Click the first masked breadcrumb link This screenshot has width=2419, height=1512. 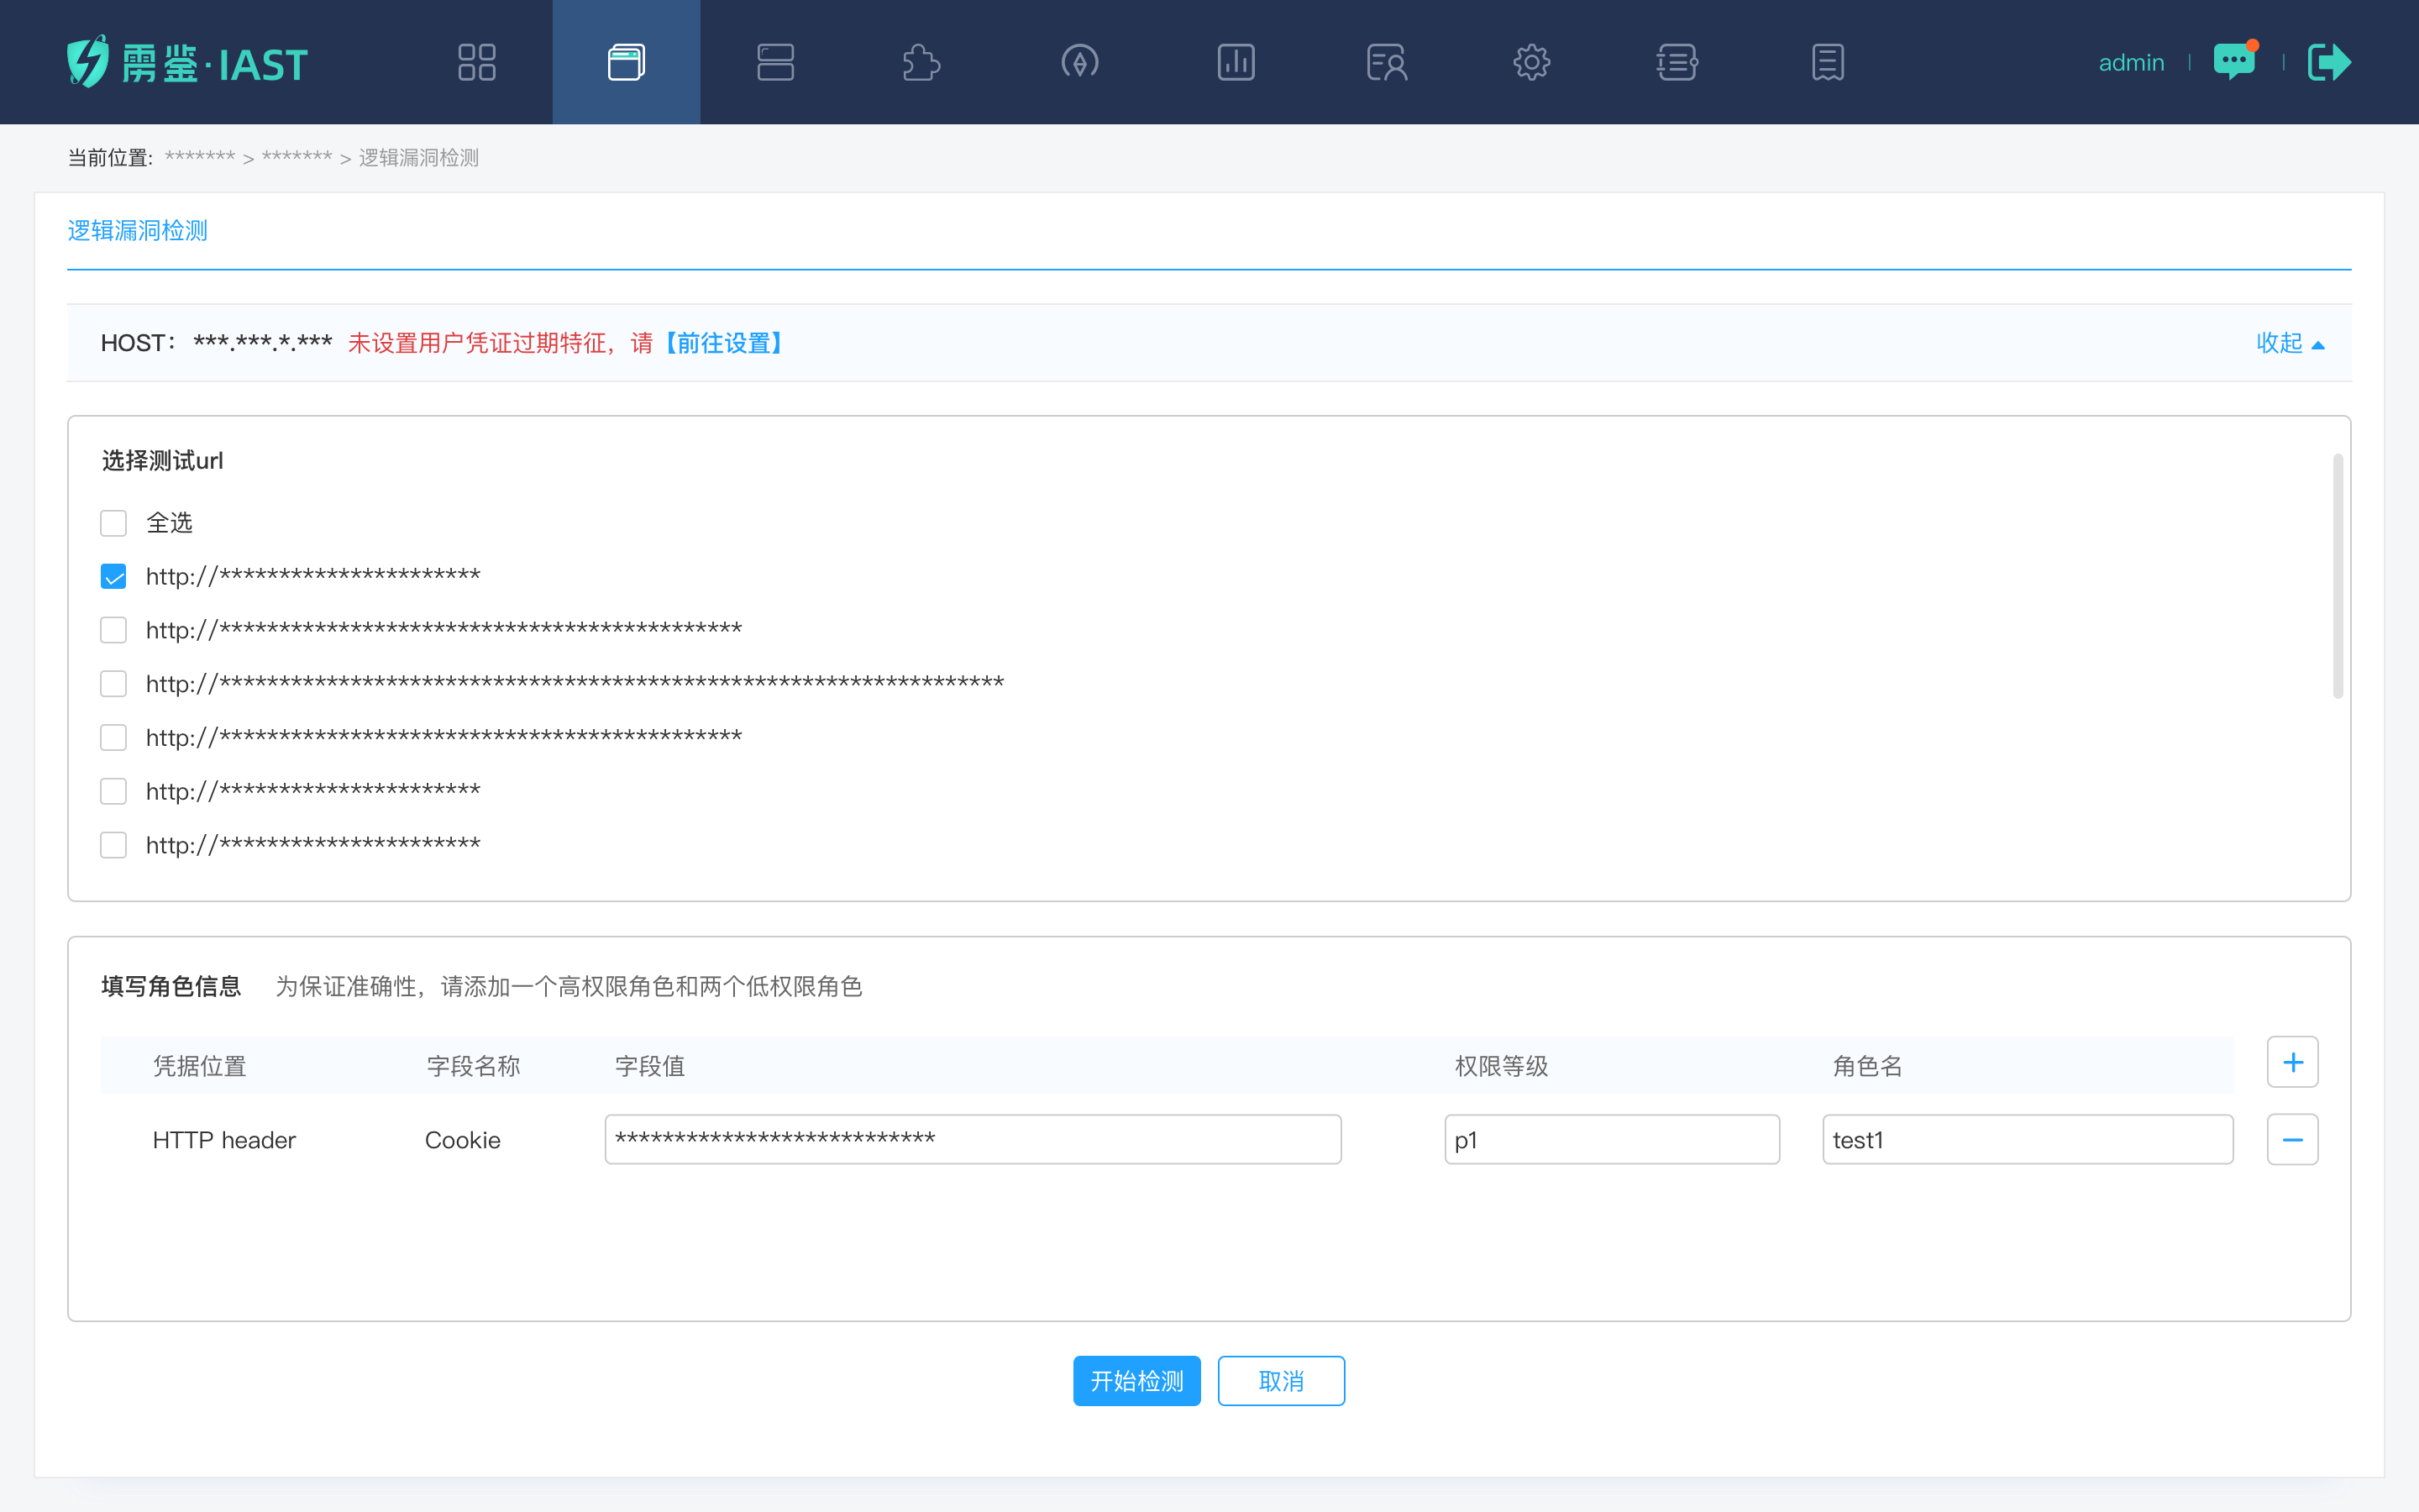[200, 157]
